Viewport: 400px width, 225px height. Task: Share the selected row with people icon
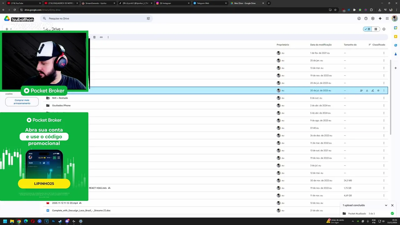[x=361, y=91]
